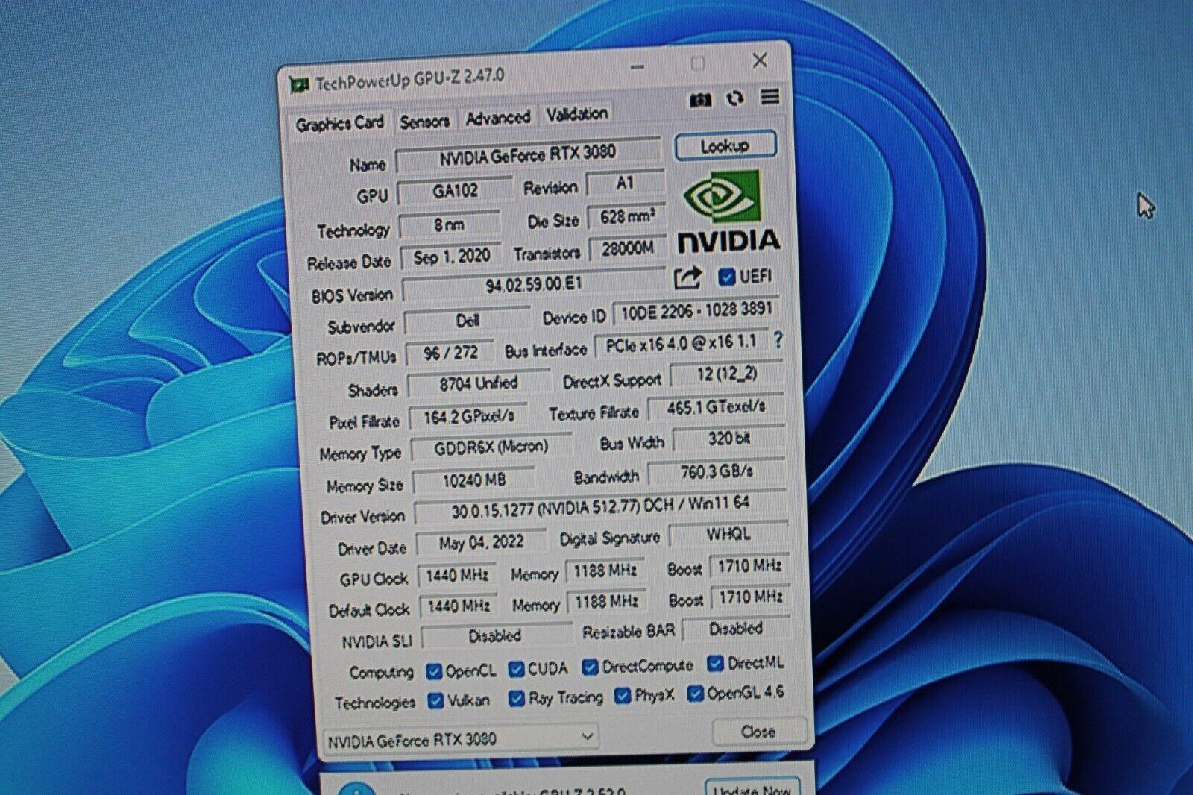This screenshot has width=1193, height=795.
Task: Switch to the Sensors tab
Action: click(x=424, y=121)
